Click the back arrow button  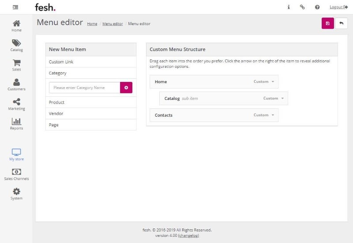[x=341, y=23]
